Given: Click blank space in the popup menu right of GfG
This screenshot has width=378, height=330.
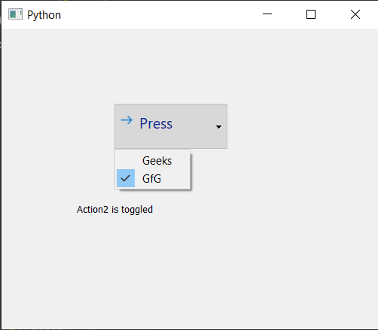Looking at the screenshot, I should [x=175, y=178].
